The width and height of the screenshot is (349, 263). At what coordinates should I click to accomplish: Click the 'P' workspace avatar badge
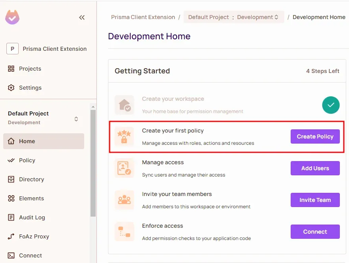[x=12, y=49]
